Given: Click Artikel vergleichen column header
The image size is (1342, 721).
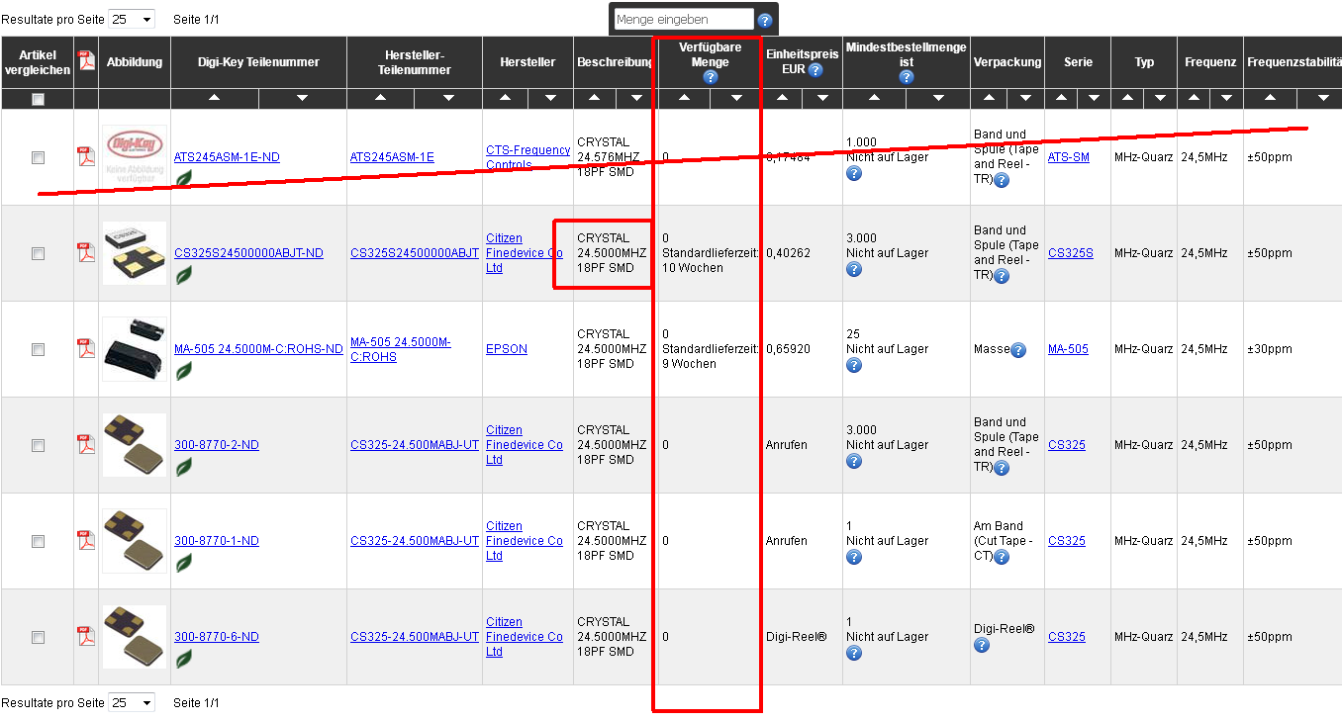Looking at the screenshot, I should (38, 62).
